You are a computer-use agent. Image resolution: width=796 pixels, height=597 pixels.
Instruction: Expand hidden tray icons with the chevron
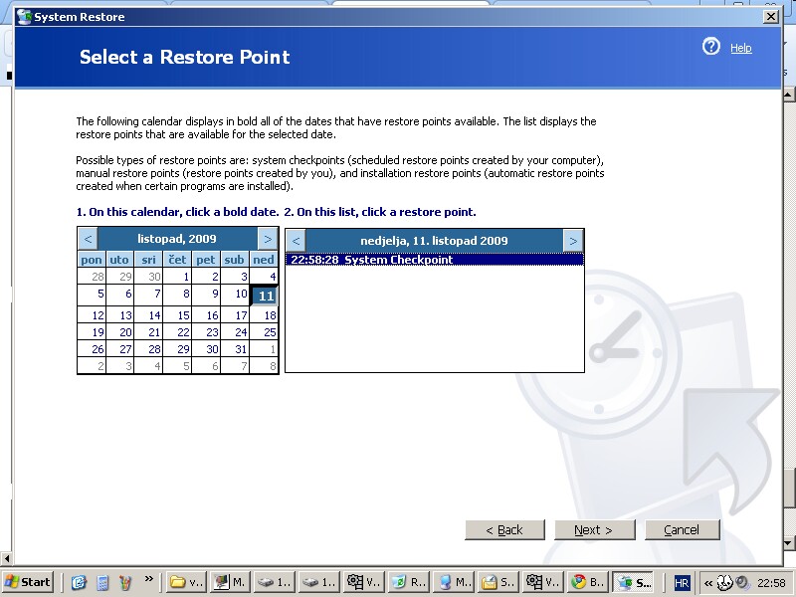[x=707, y=583]
